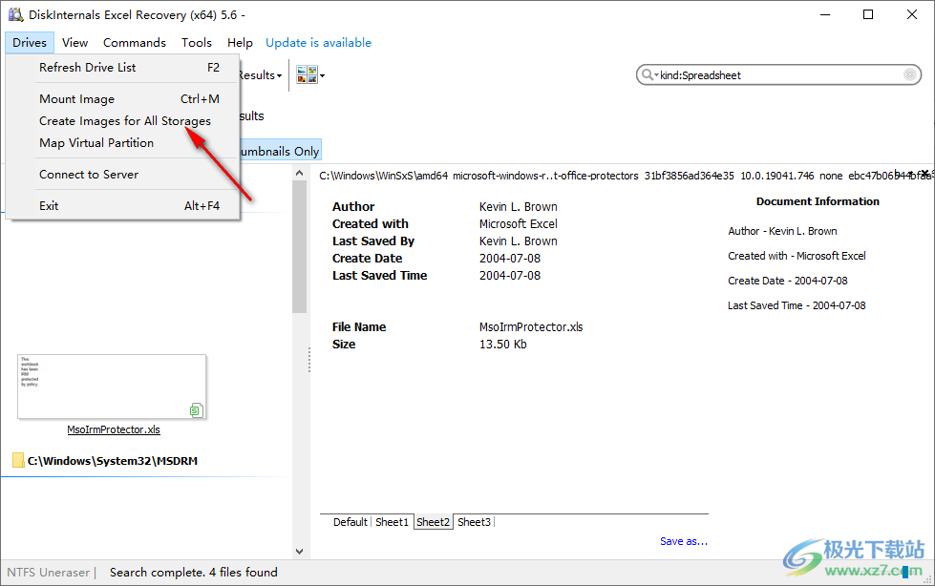Click the Created with value Microsoft Excel
935x586 pixels.
coord(519,224)
